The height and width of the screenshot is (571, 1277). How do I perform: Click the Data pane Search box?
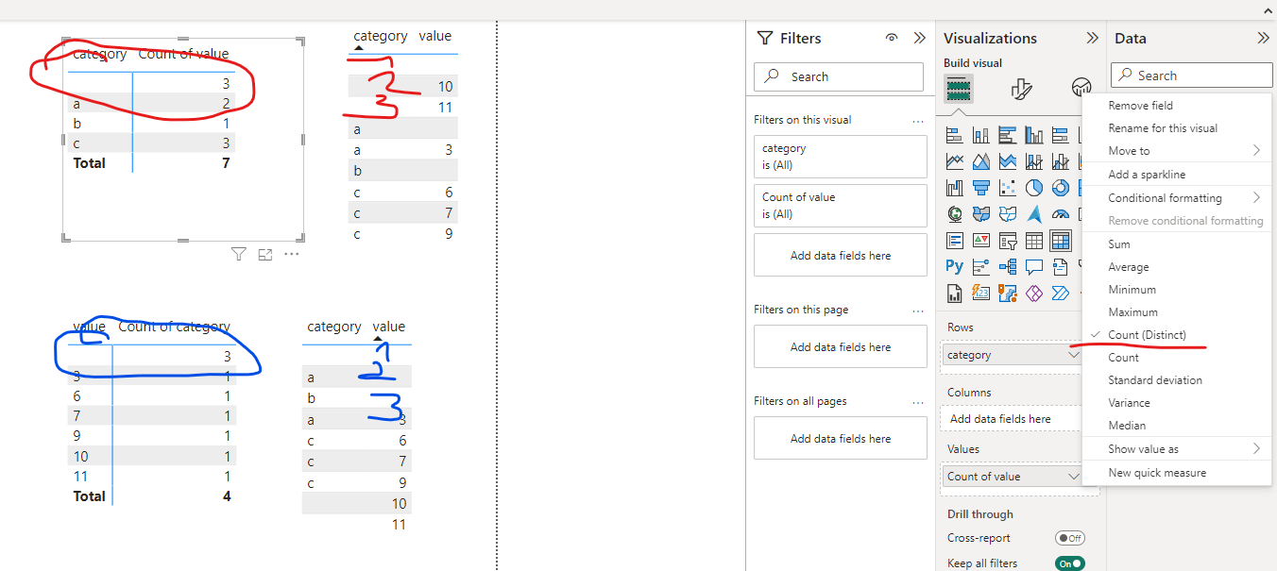click(1192, 76)
